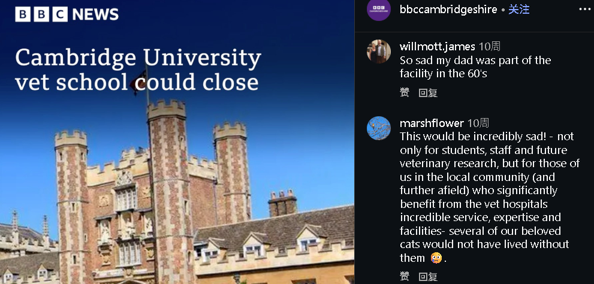Click the crying emoji in marshflower's comment
The height and width of the screenshot is (284, 594).
[x=436, y=258]
